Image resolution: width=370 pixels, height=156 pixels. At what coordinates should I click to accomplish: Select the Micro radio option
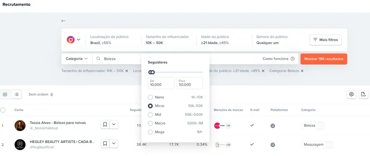[x=150, y=106]
